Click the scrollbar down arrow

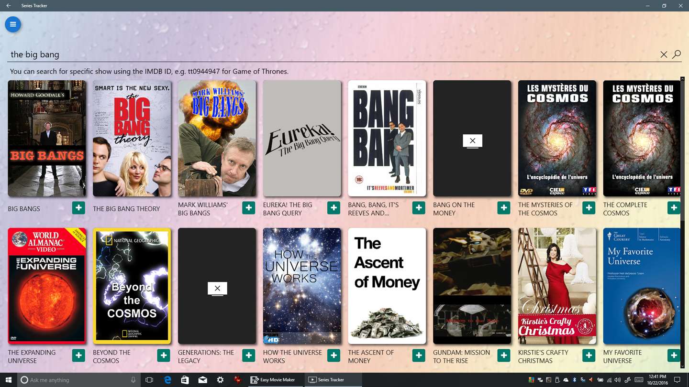click(682, 366)
